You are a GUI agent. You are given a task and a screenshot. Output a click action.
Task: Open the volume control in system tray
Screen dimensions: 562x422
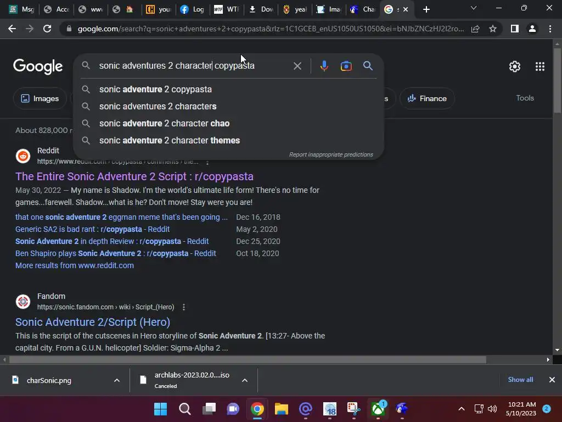[492, 409]
